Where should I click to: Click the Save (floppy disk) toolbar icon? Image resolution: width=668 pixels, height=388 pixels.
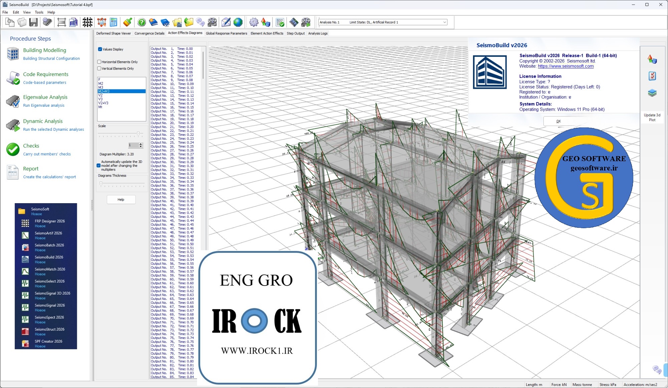[33, 22]
